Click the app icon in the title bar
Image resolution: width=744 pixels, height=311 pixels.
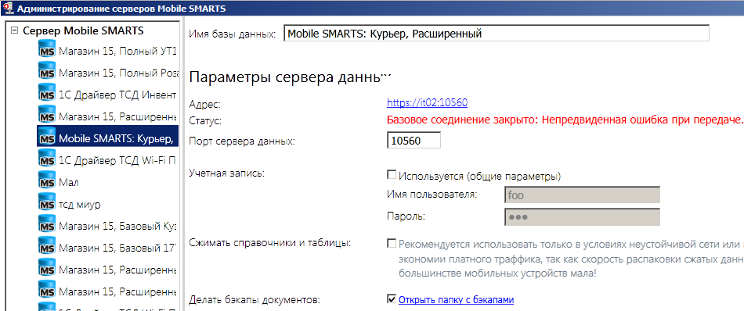coord(8,7)
